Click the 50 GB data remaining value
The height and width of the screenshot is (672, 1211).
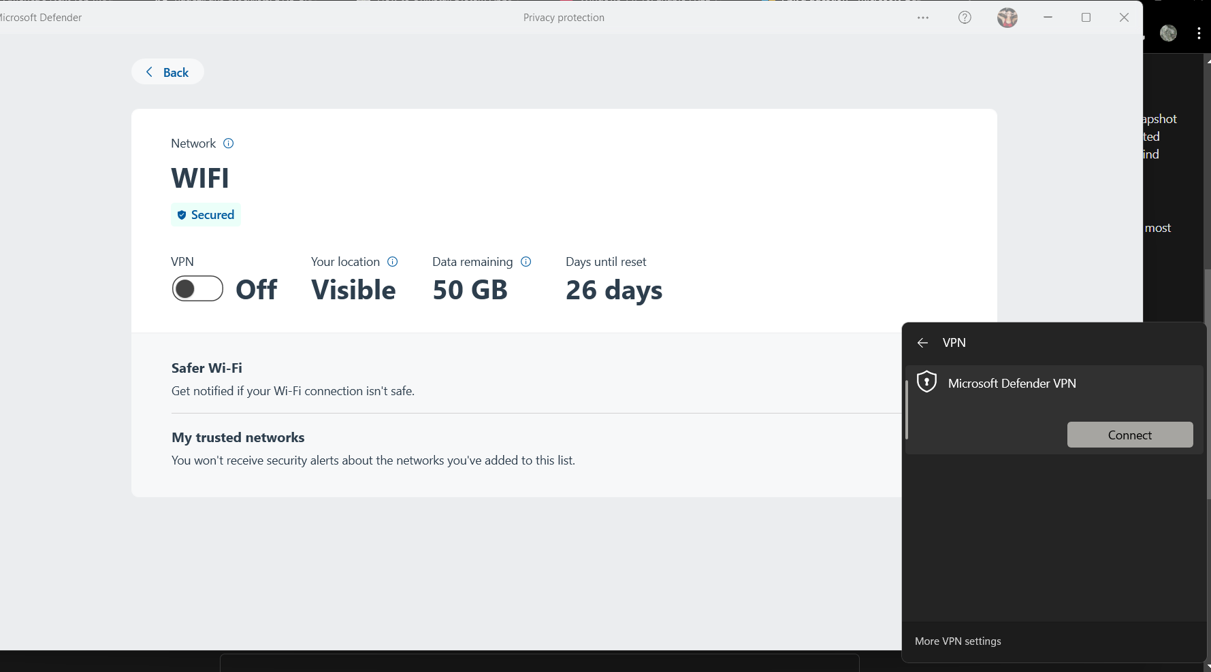tap(470, 290)
